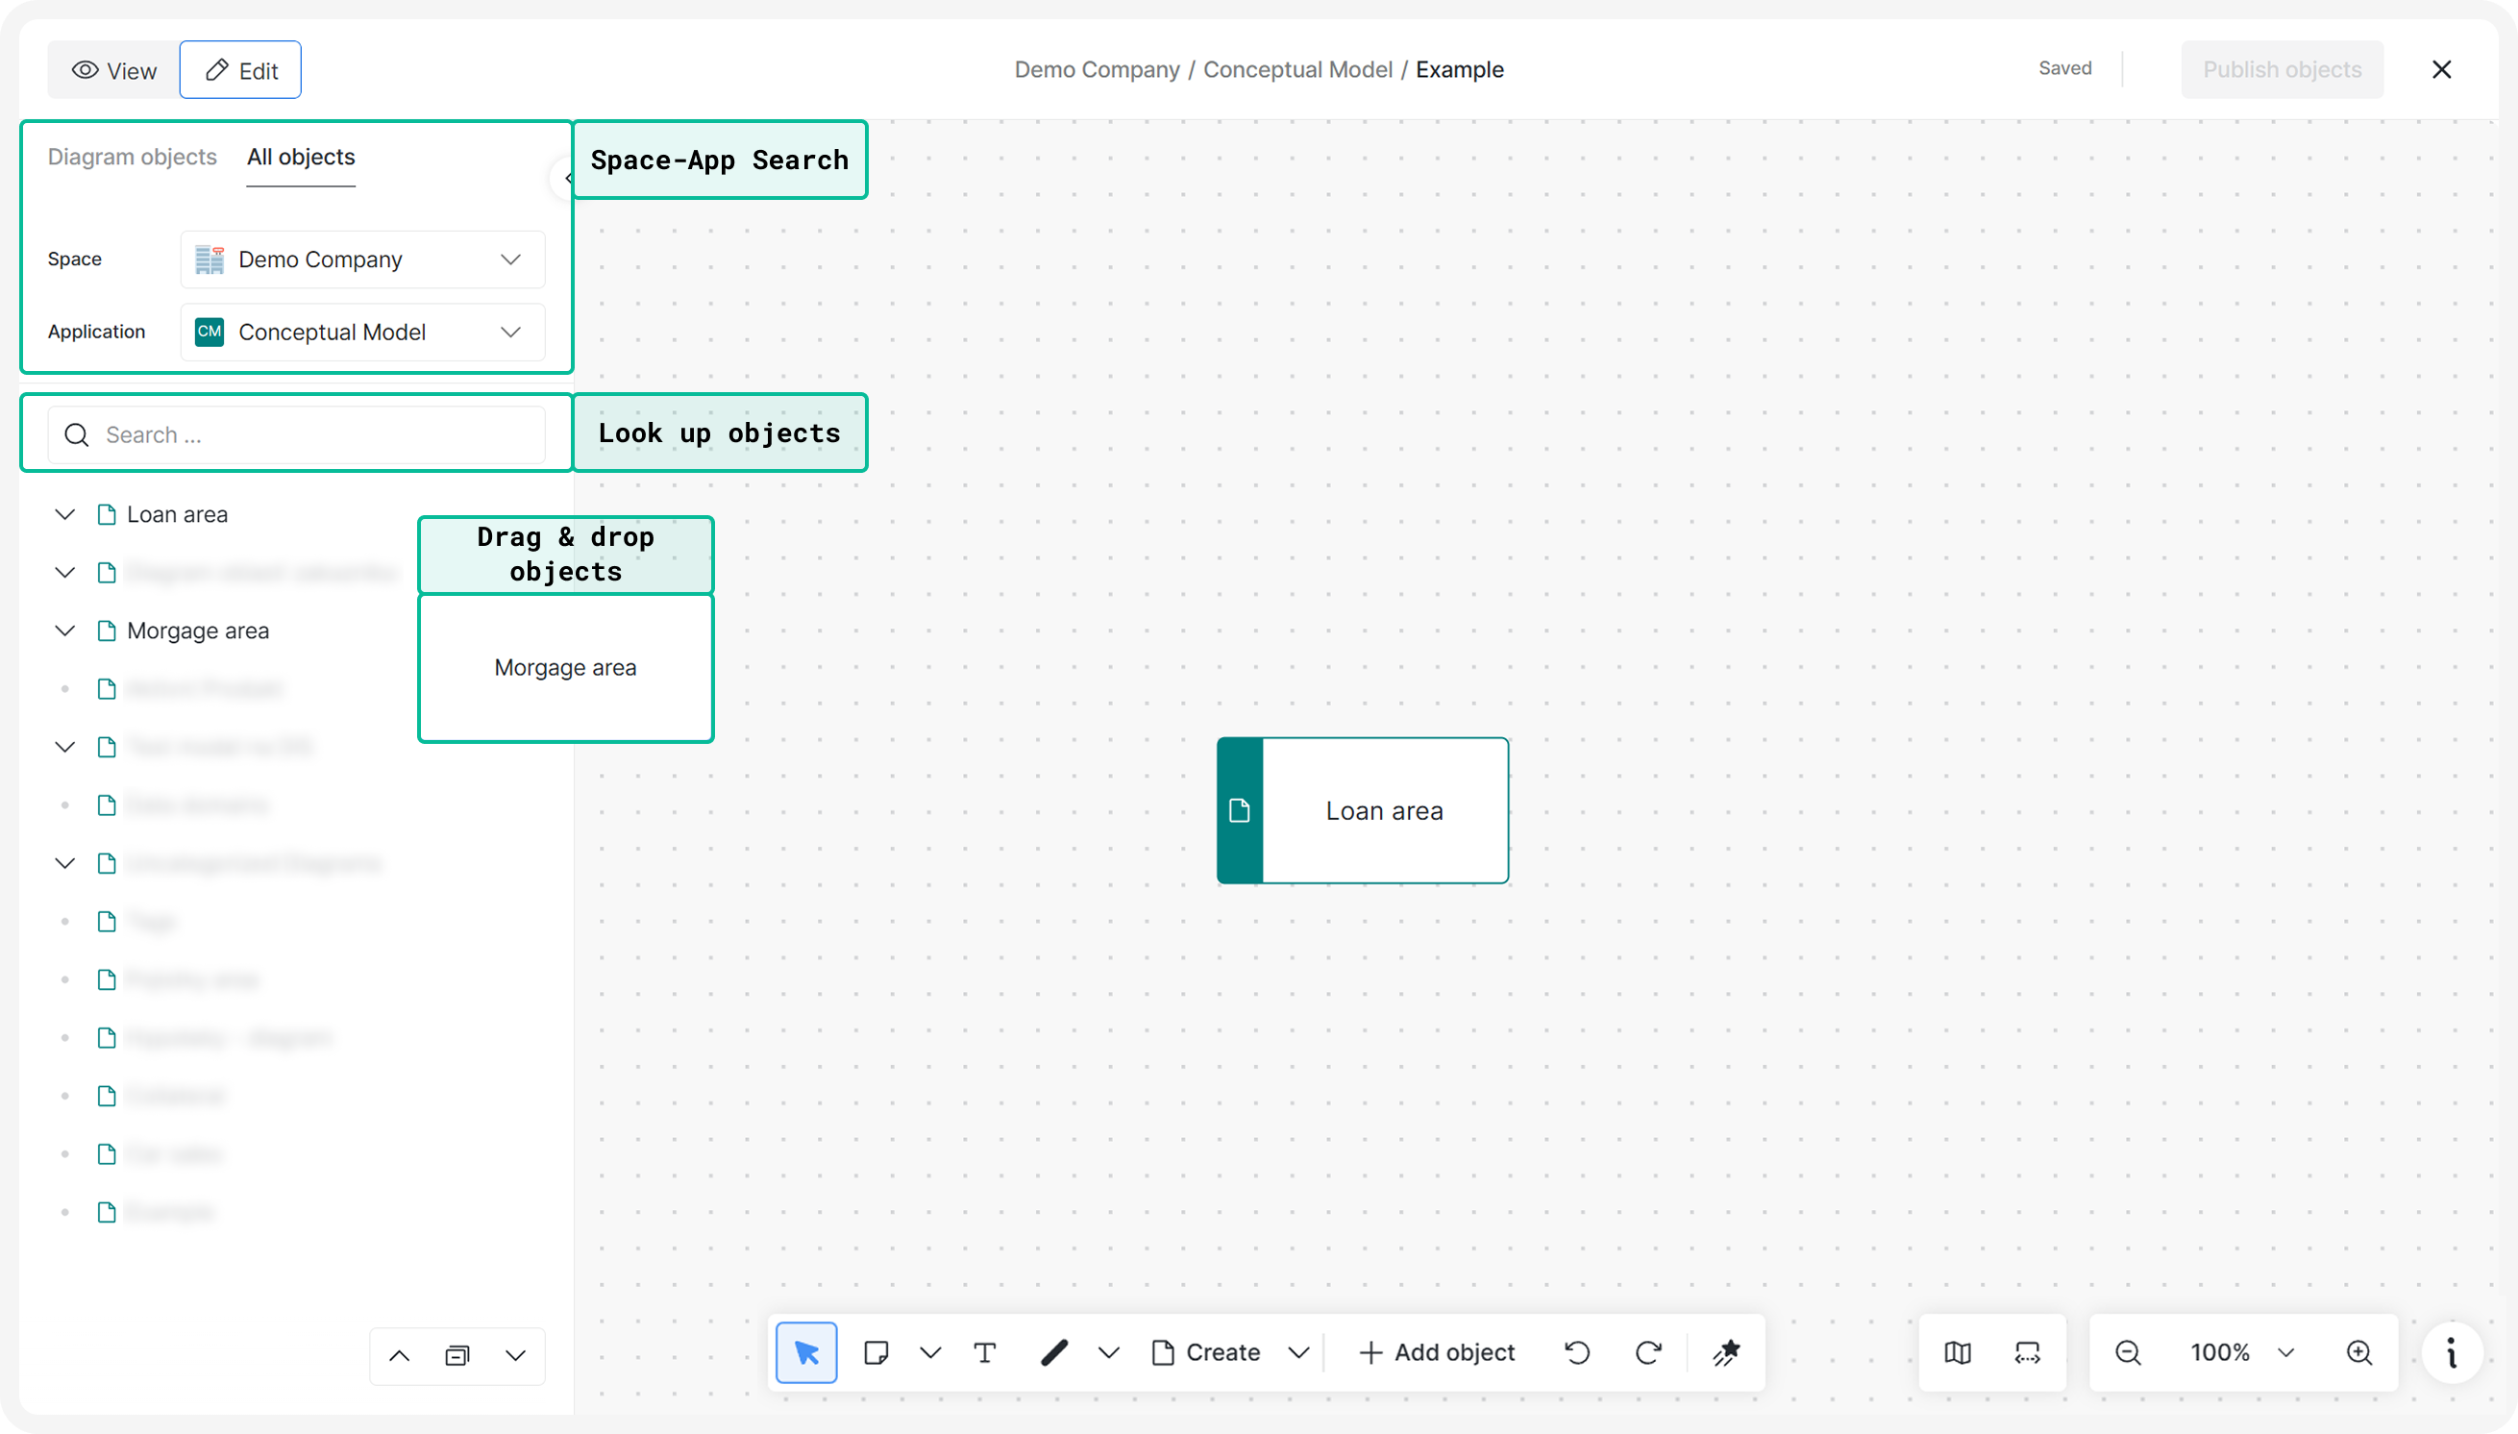Click the Saved status text
2518x1434 pixels.
point(2065,68)
